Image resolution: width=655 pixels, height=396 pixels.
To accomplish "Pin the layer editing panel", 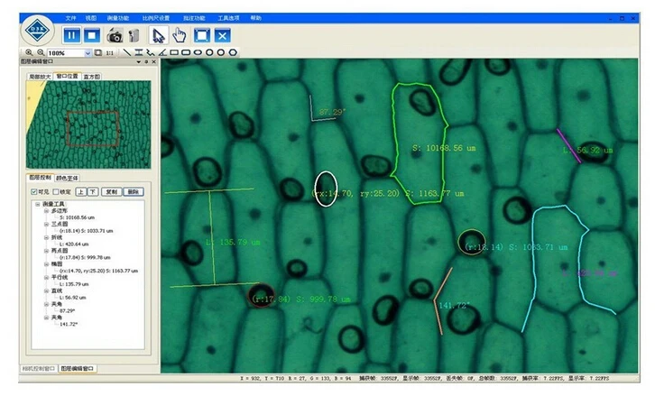I will coord(146,62).
